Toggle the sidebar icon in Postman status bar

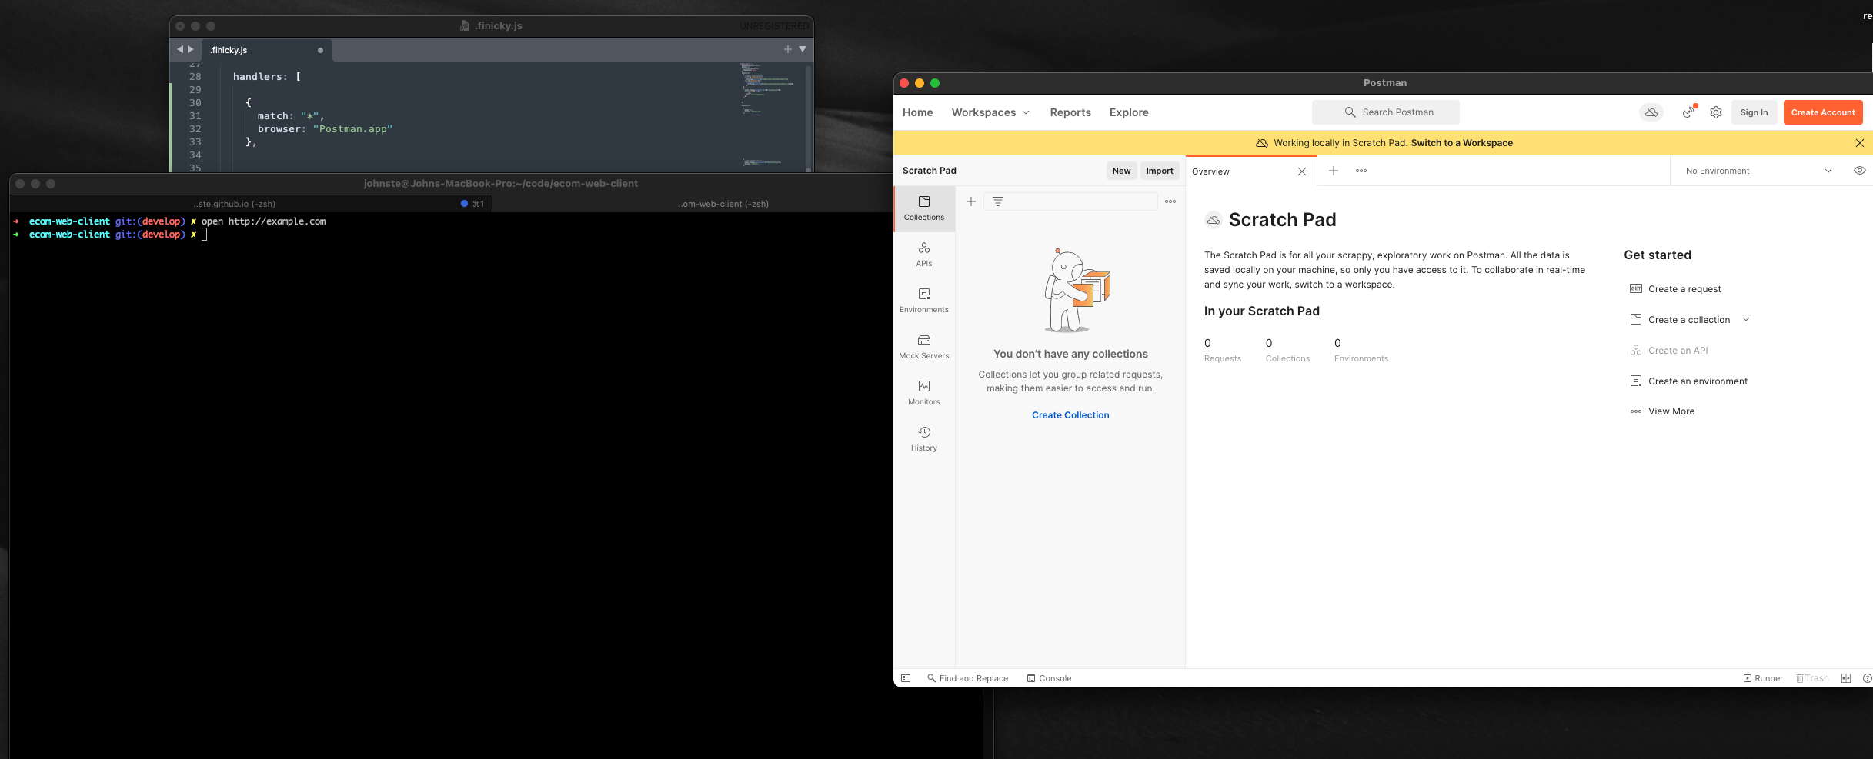tap(906, 678)
